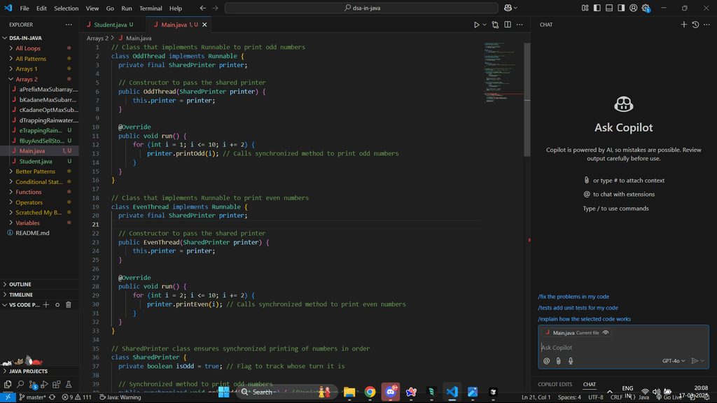Open the Run and Debug side option
The width and height of the screenshot is (717, 403).
point(45,385)
